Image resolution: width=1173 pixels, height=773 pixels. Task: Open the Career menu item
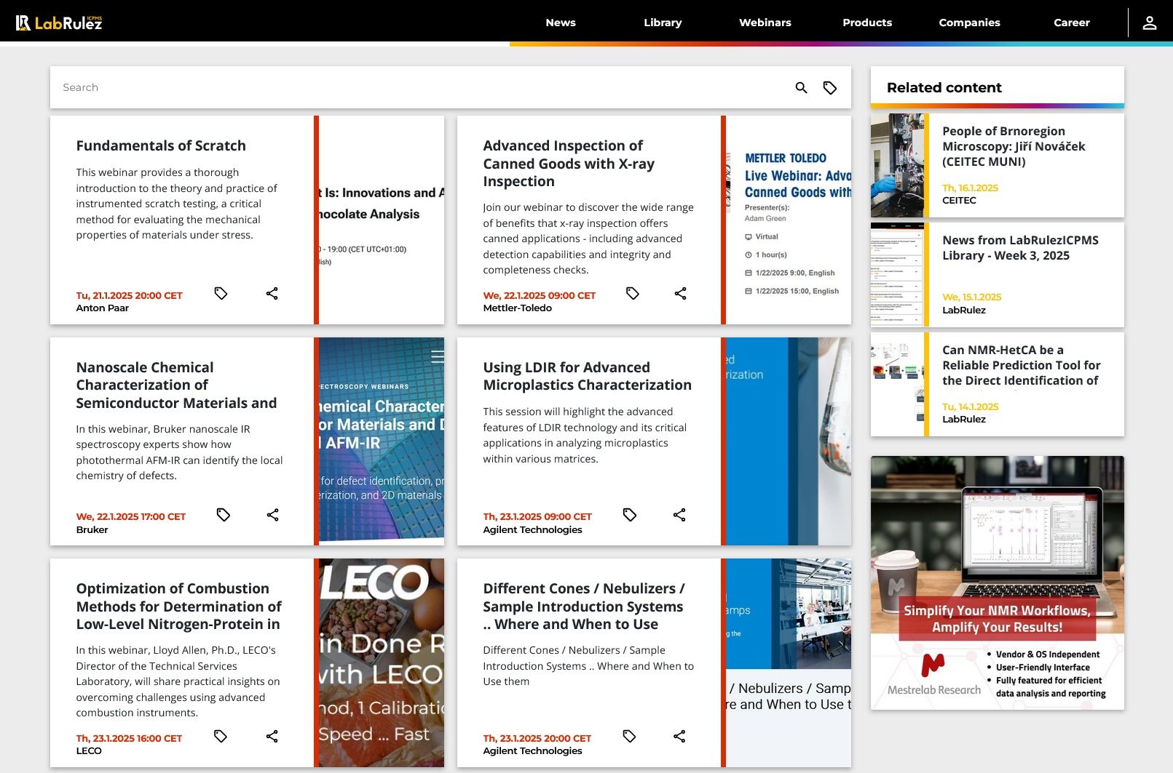pos(1072,23)
